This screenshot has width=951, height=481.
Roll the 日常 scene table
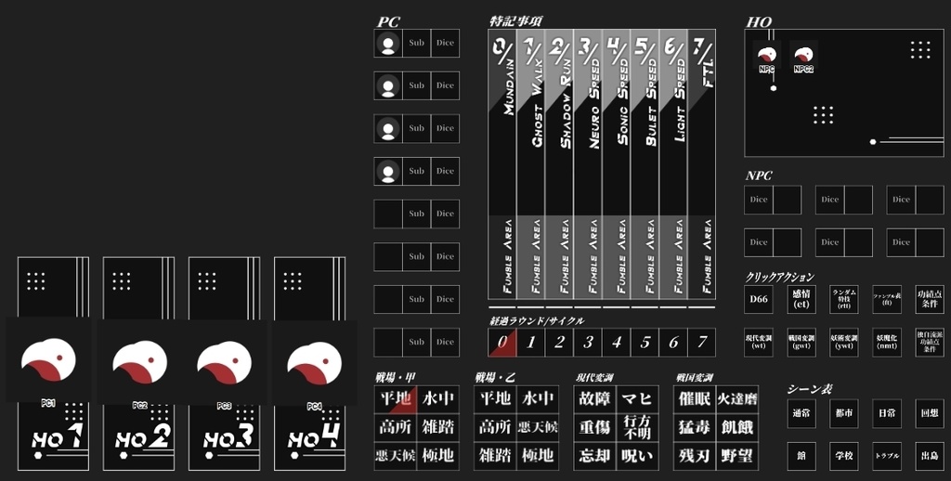tap(887, 413)
